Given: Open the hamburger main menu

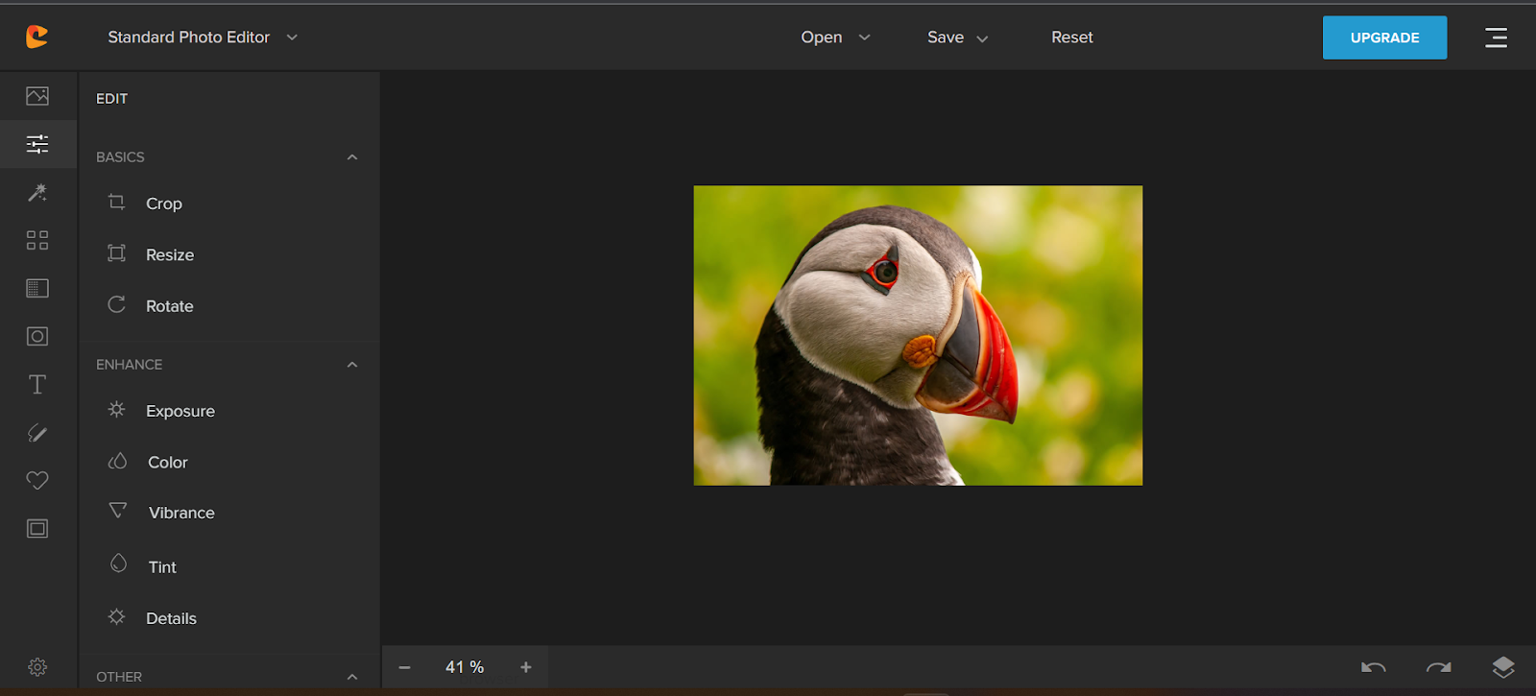Looking at the screenshot, I should (1496, 37).
